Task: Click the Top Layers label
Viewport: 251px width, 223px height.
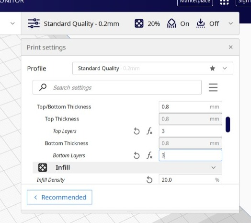Action: tap(65, 131)
